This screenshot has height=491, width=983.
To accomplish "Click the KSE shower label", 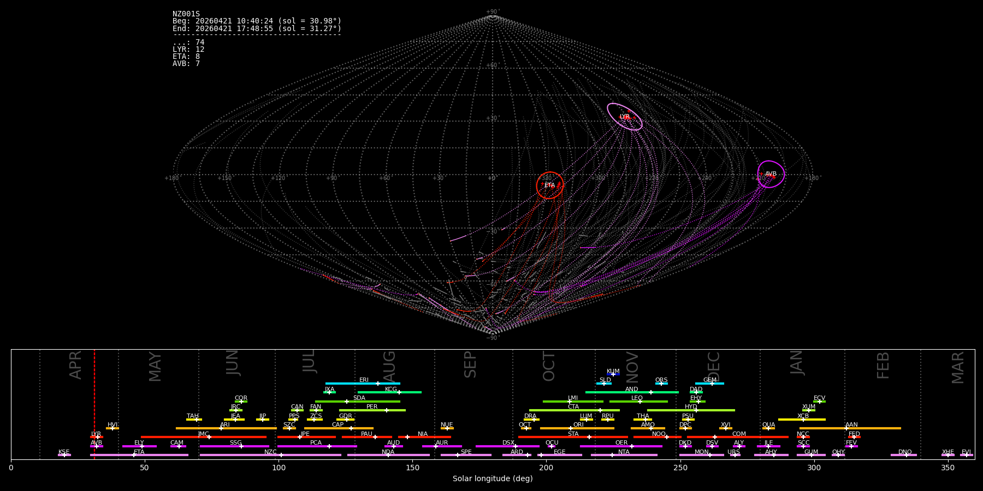I will pos(64,452).
